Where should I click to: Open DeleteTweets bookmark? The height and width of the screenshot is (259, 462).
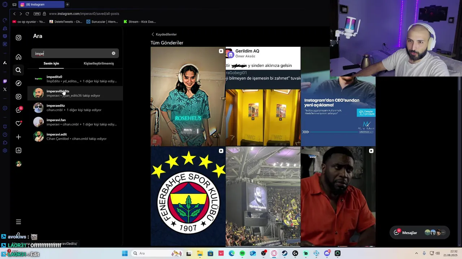coord(66,22)
